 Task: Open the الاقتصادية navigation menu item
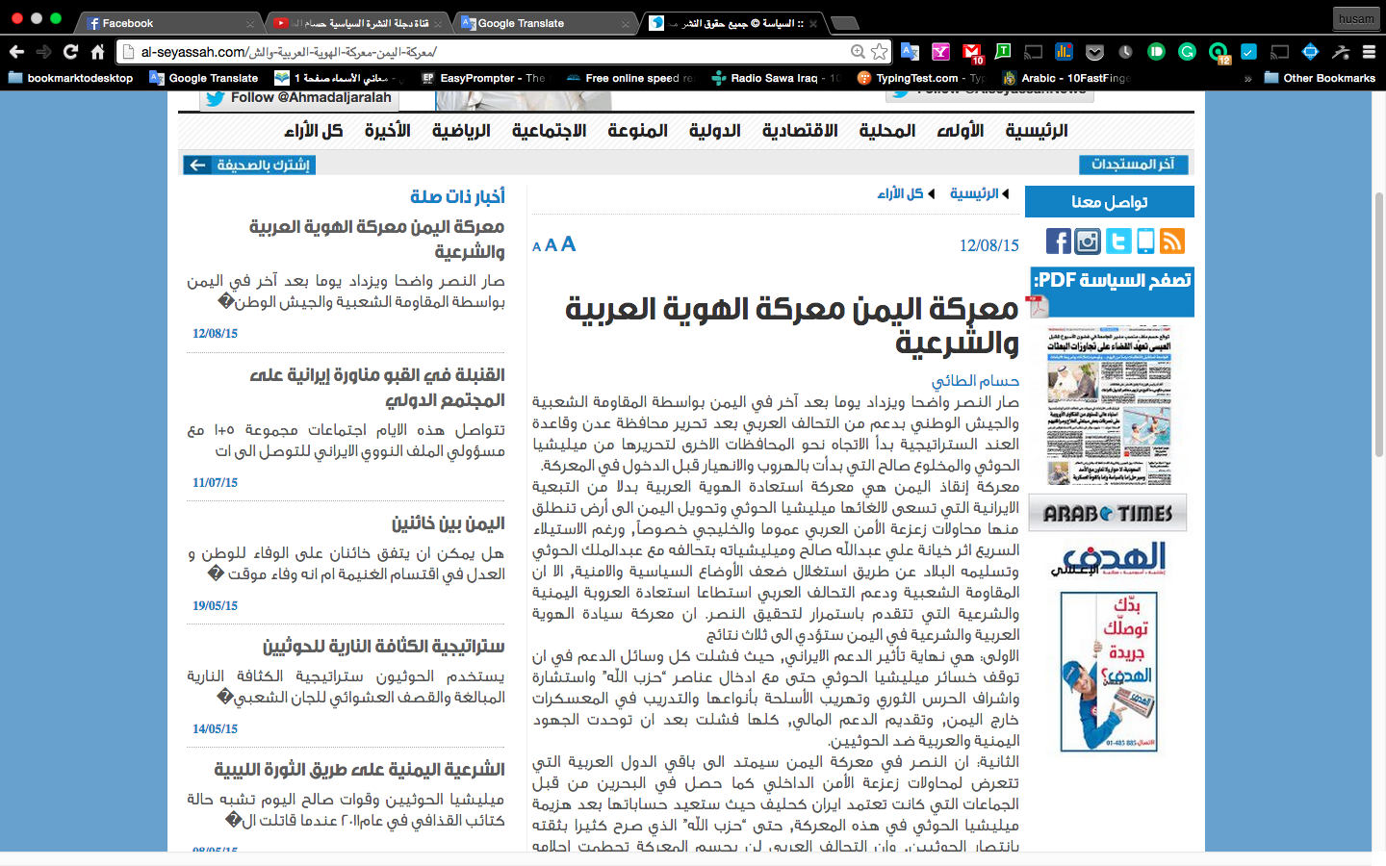800,131
